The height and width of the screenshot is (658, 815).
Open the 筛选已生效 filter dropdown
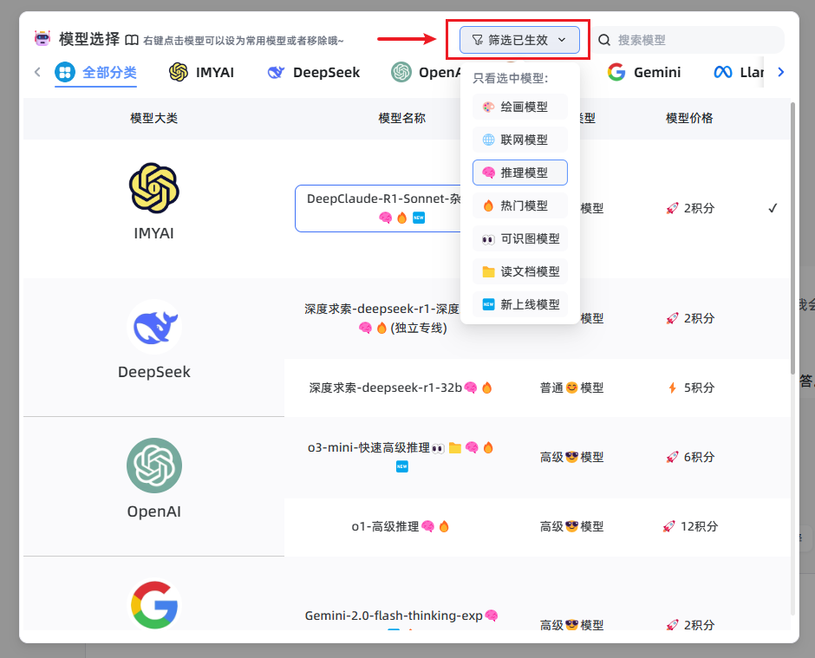[x=519, y=40]
